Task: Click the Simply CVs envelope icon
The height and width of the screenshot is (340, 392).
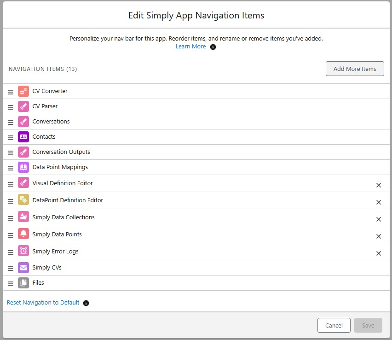Action: [23, 268]
